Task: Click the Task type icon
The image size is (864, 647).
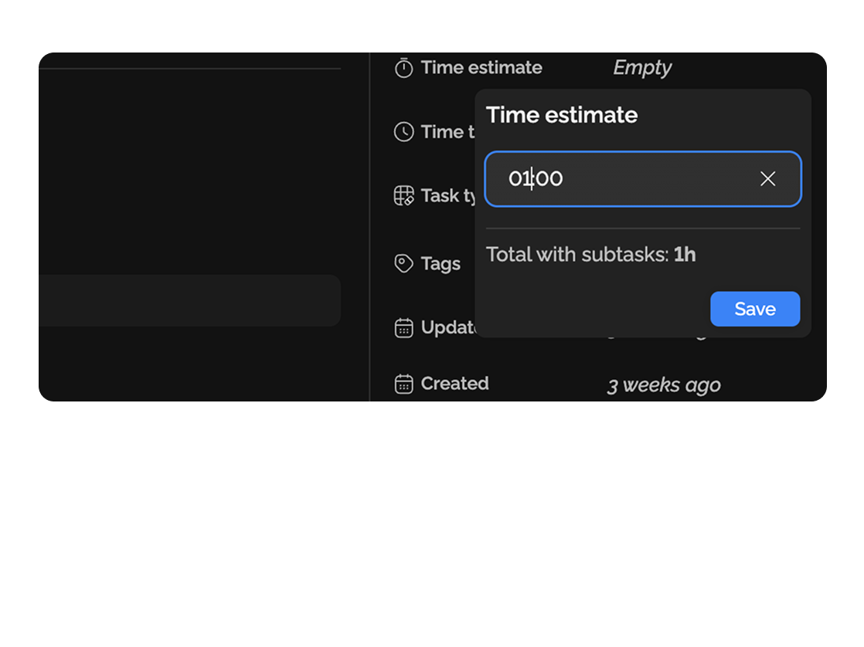Action: coord(403,195)
